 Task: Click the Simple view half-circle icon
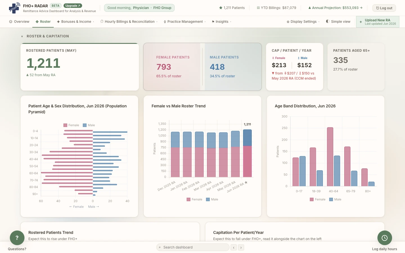tap(328, 21)
